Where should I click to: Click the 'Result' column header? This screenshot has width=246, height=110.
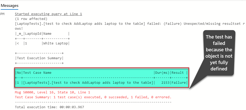click(x=178, y=73)
